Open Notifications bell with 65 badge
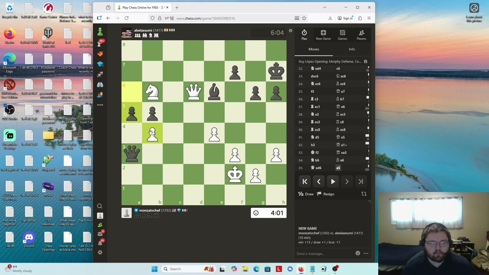Image resolution: width=489 pixels, height=275 pixels. (100, 243)
